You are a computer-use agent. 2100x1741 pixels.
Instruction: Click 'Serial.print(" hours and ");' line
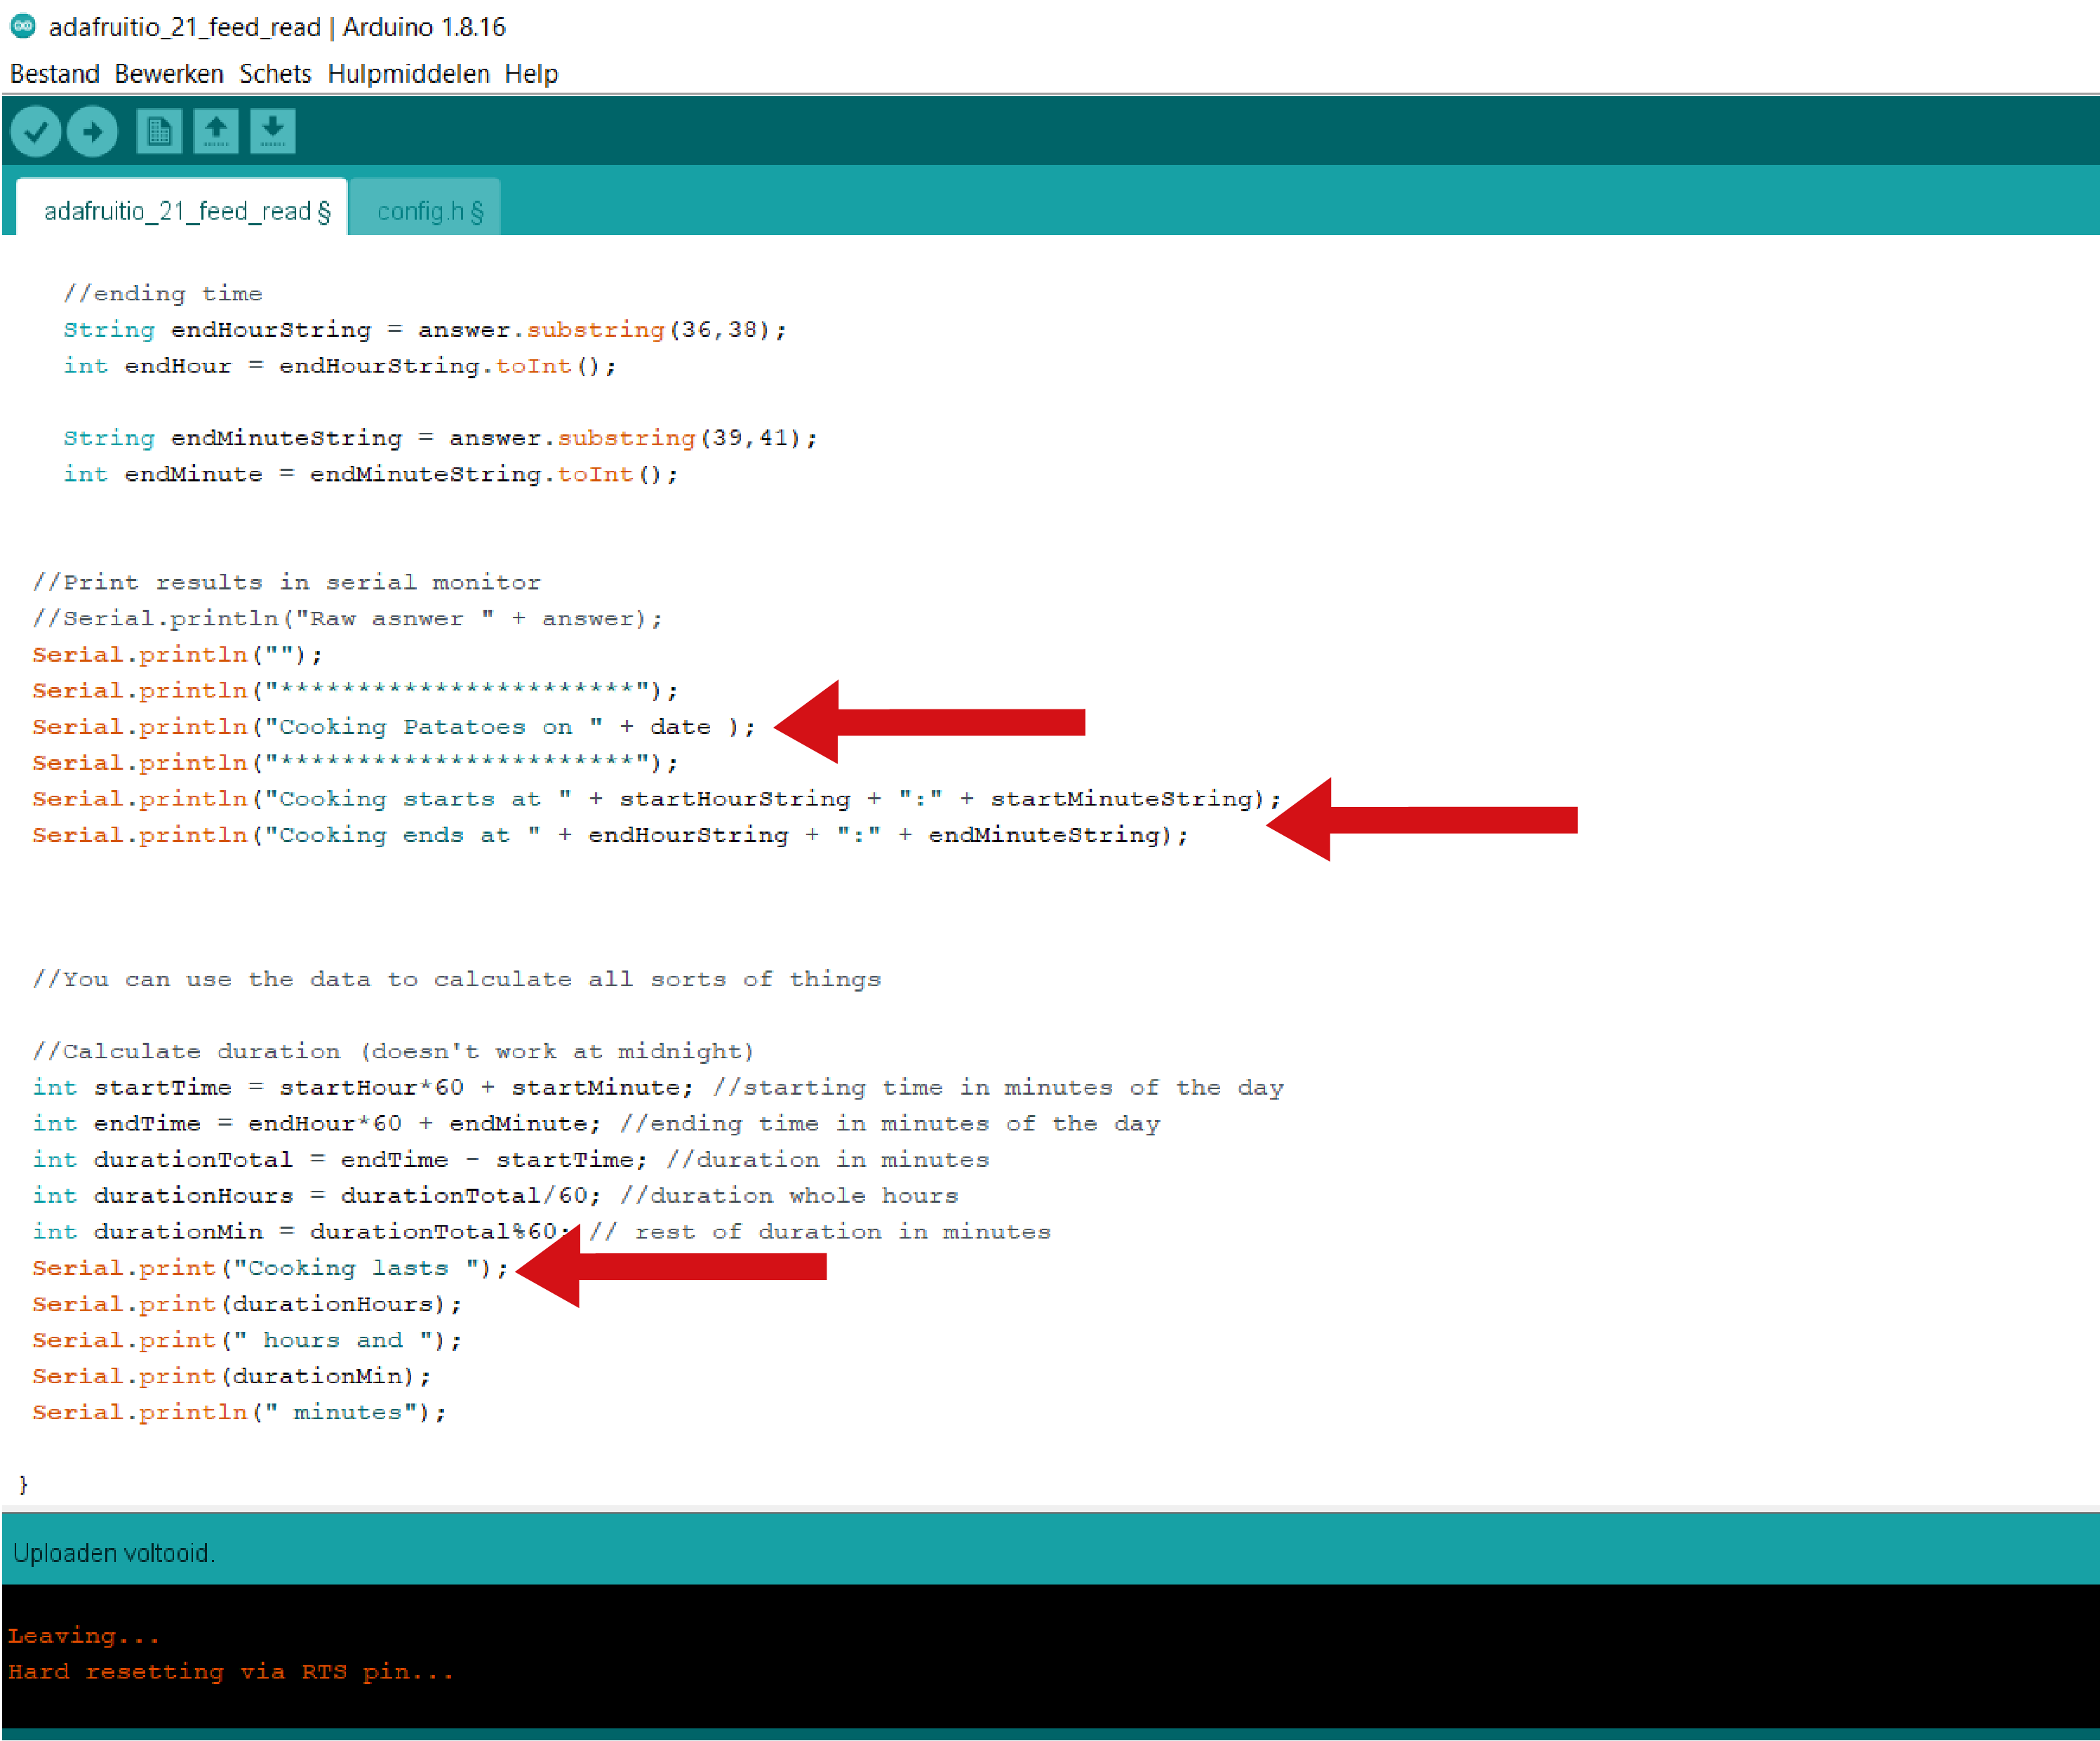coord(247,1340)
